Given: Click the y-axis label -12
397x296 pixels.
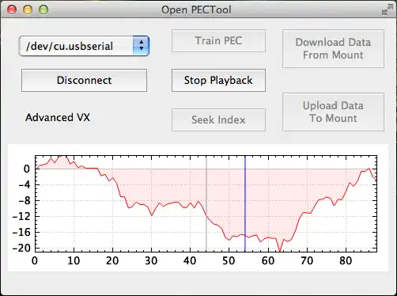Looking at the screenshot, I should click(21, 216).
